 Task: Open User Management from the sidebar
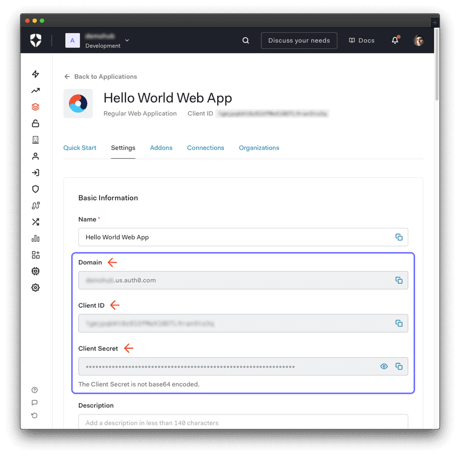click(35, 156)
